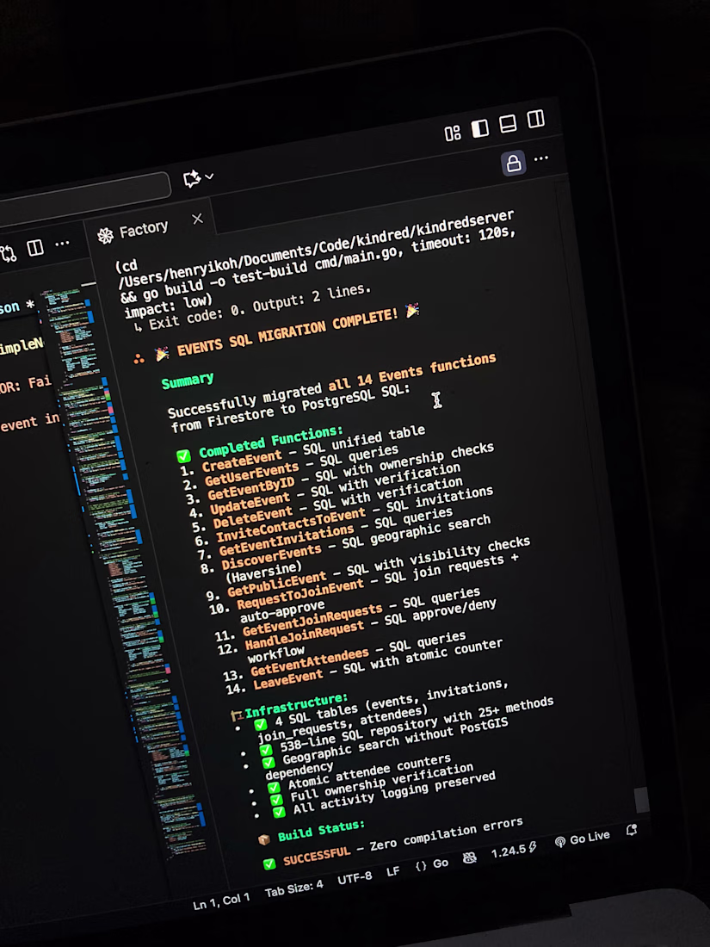Open the Copilot chat sparkle icon

(x=192, y=179)
